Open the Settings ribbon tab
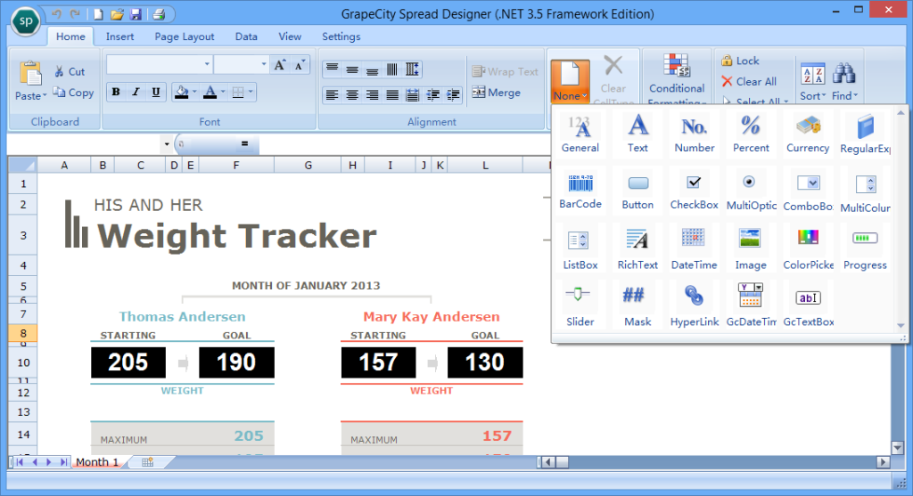 tap(341, 37)
